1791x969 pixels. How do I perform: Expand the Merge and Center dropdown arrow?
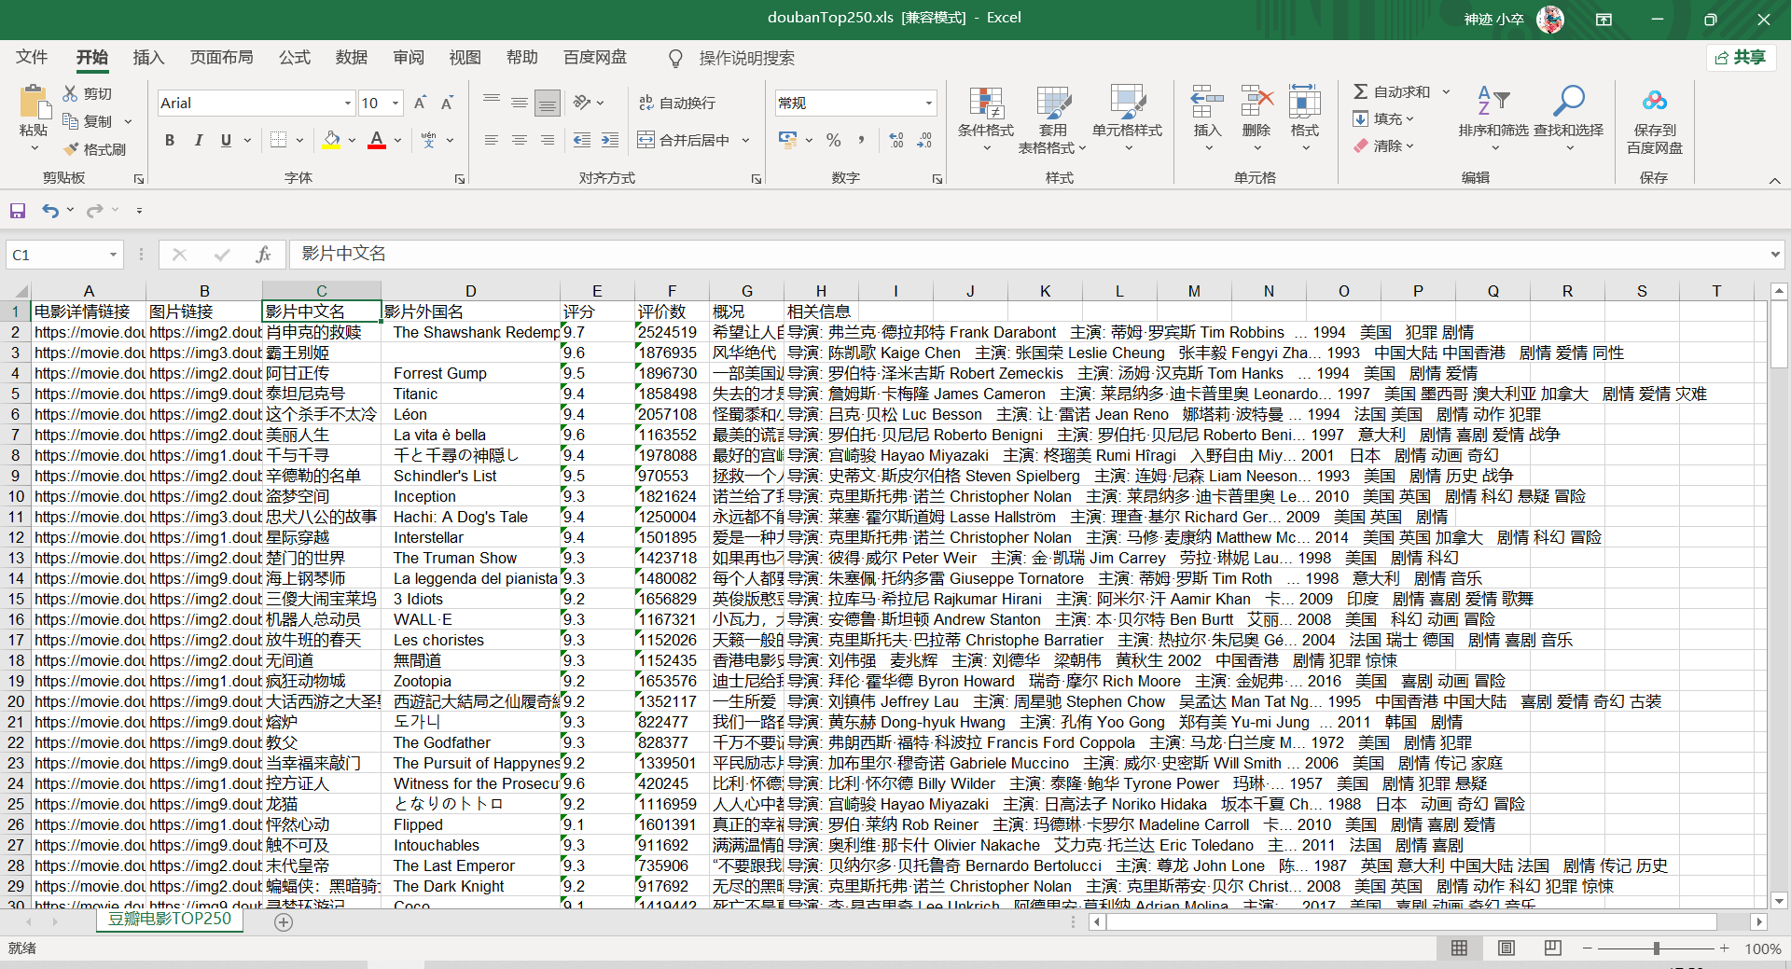click(745, 140)
